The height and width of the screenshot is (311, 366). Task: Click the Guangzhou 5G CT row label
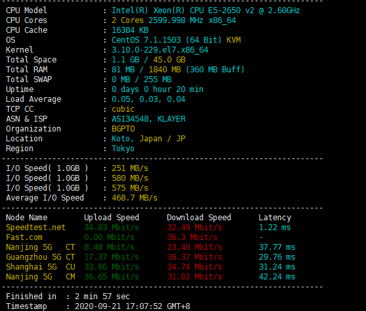click(x=40, y=257)
